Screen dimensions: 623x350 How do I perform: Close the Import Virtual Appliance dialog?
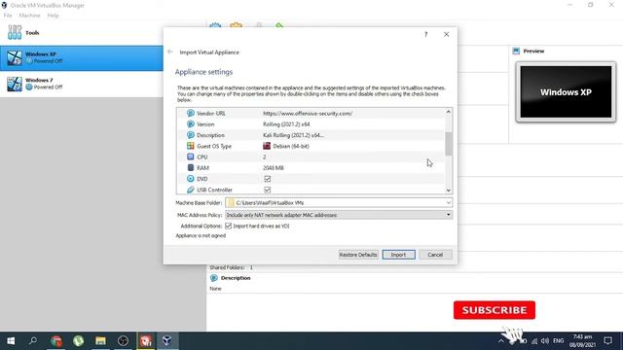click(446, 35)
